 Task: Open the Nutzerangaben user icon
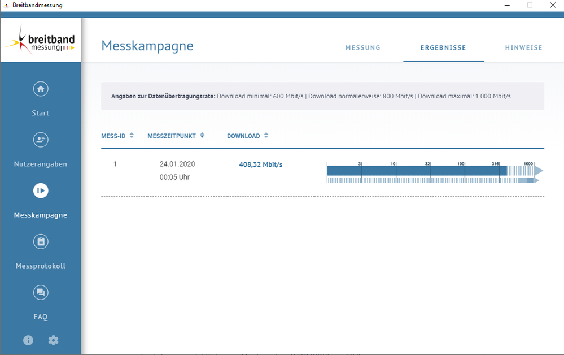(41, 140)
